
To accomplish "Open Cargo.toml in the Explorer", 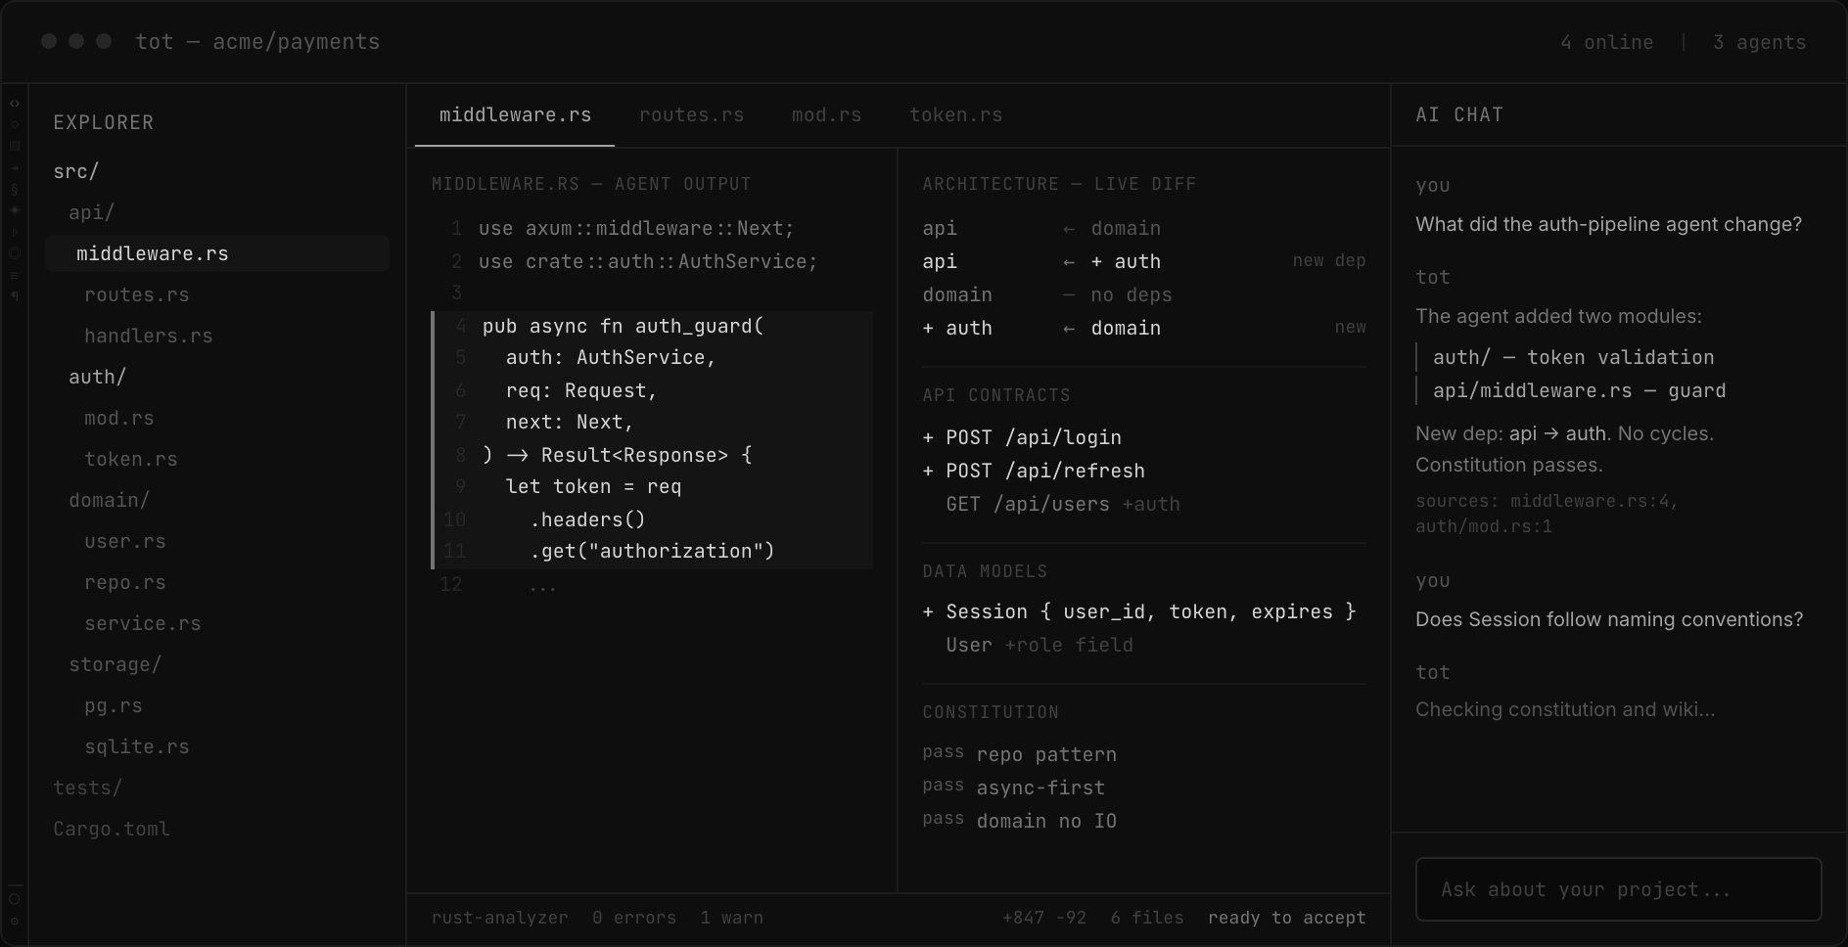I will coord(112,829).
